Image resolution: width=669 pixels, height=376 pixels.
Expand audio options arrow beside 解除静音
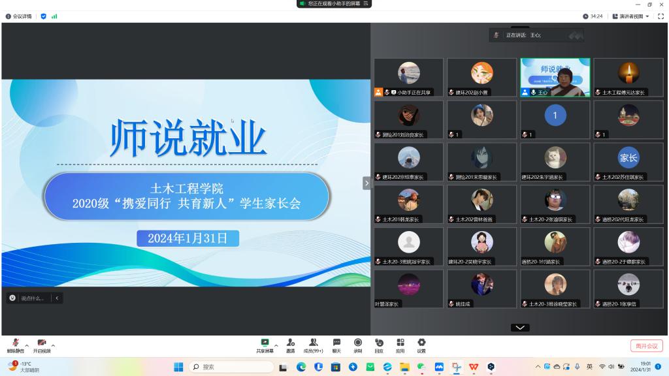click(x=27, y=345)
